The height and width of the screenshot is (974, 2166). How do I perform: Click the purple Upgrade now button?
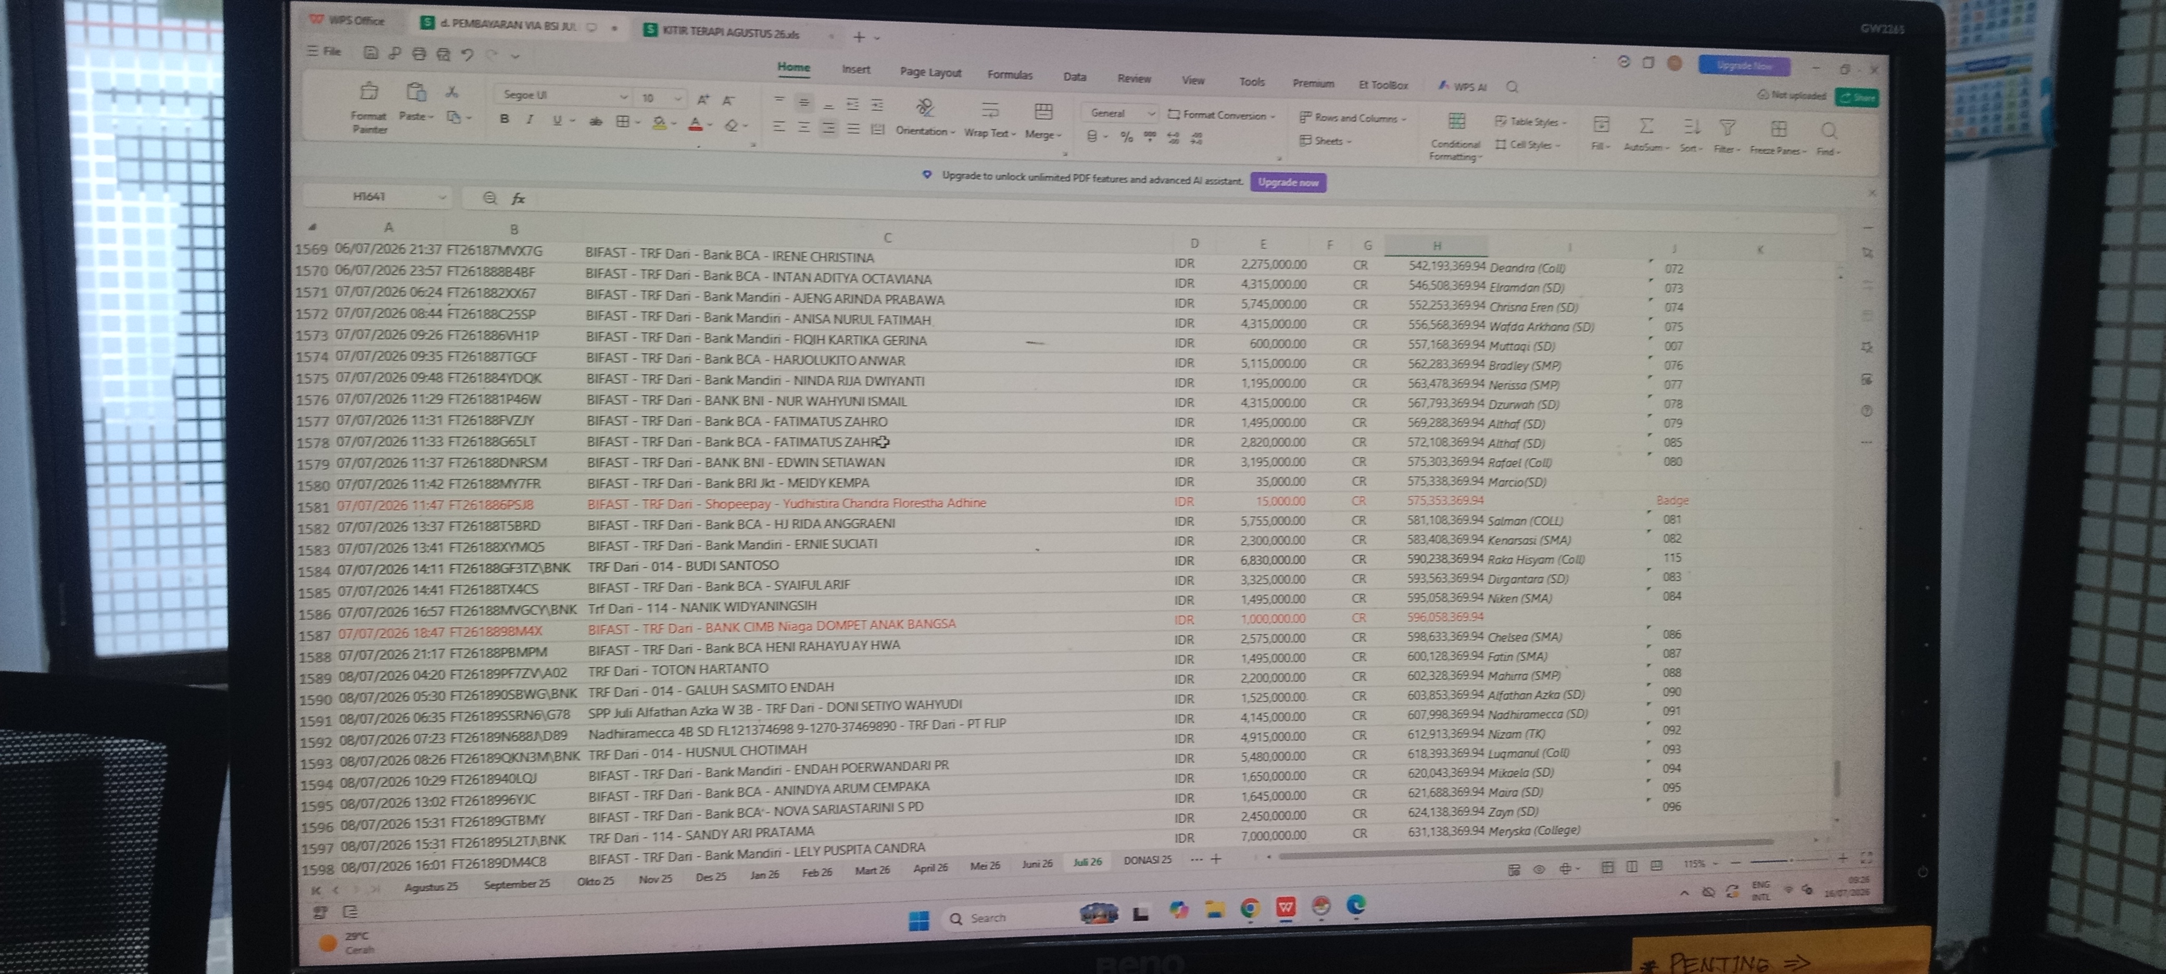click(x=1287, y=182)
